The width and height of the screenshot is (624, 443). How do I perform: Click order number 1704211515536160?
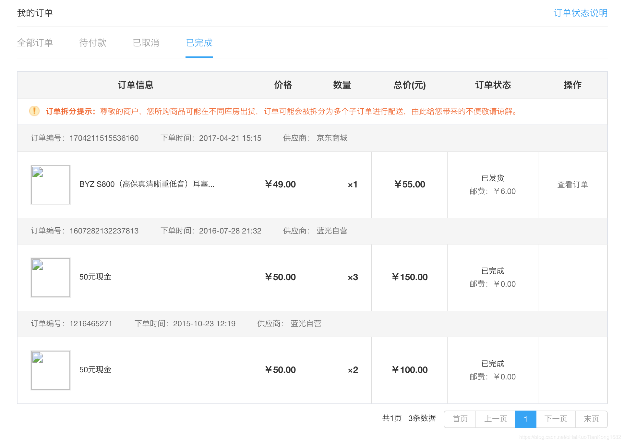104,138
